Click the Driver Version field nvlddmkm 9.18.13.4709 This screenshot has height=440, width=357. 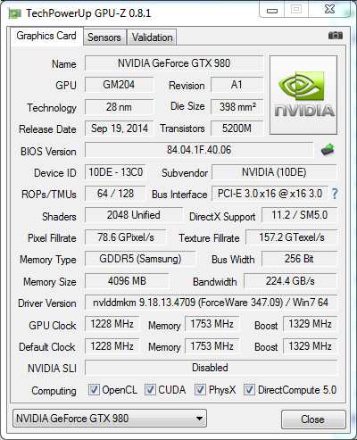[211, 303]
